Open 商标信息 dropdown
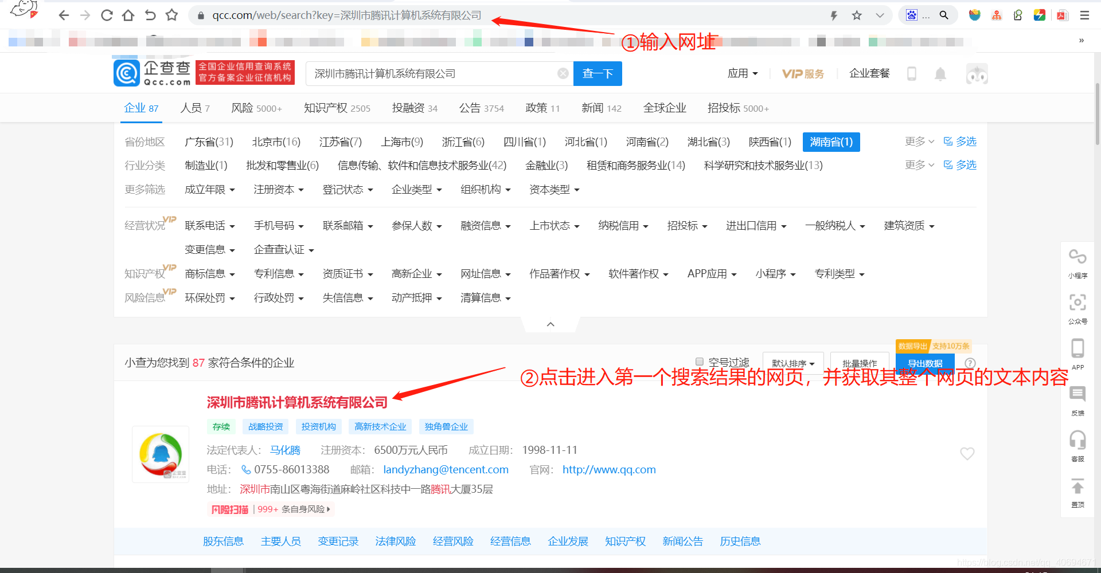Viewport: 1101px width, 573px height. point(210,273)
